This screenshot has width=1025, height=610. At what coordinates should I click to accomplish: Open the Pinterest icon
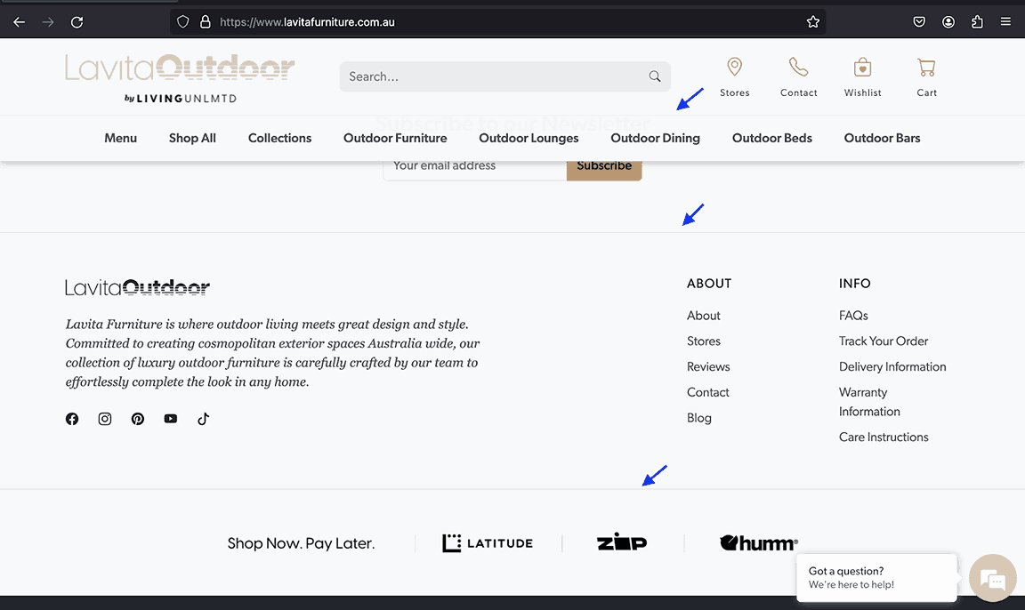pos(138,418)
